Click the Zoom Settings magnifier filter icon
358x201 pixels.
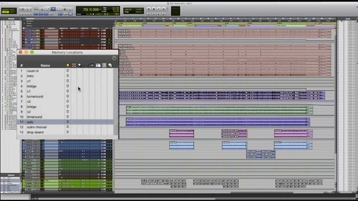79,65
